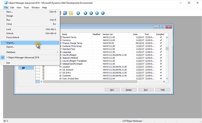
Task: Select the All object type button
Action: [x=26, y=68]
